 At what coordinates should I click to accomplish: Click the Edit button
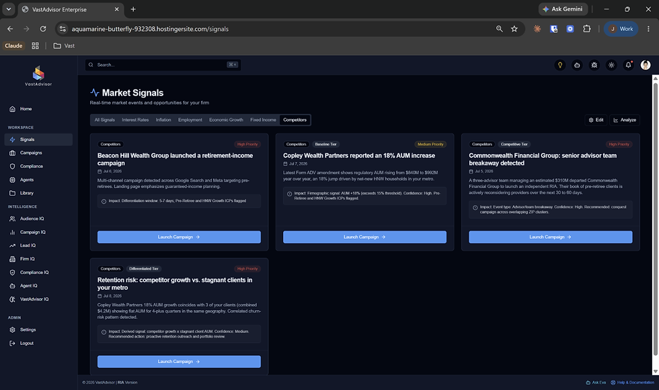tap(596, 120)
